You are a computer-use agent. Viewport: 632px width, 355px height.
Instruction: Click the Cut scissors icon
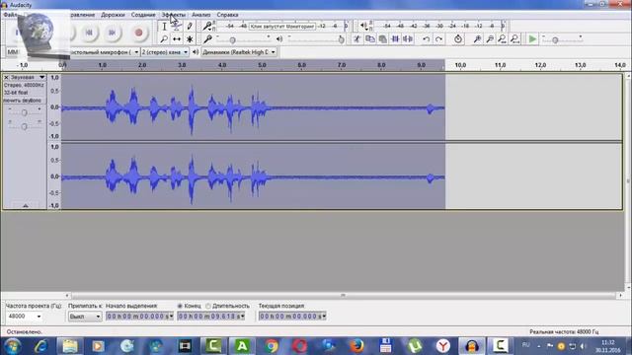(x=357, y=39)
